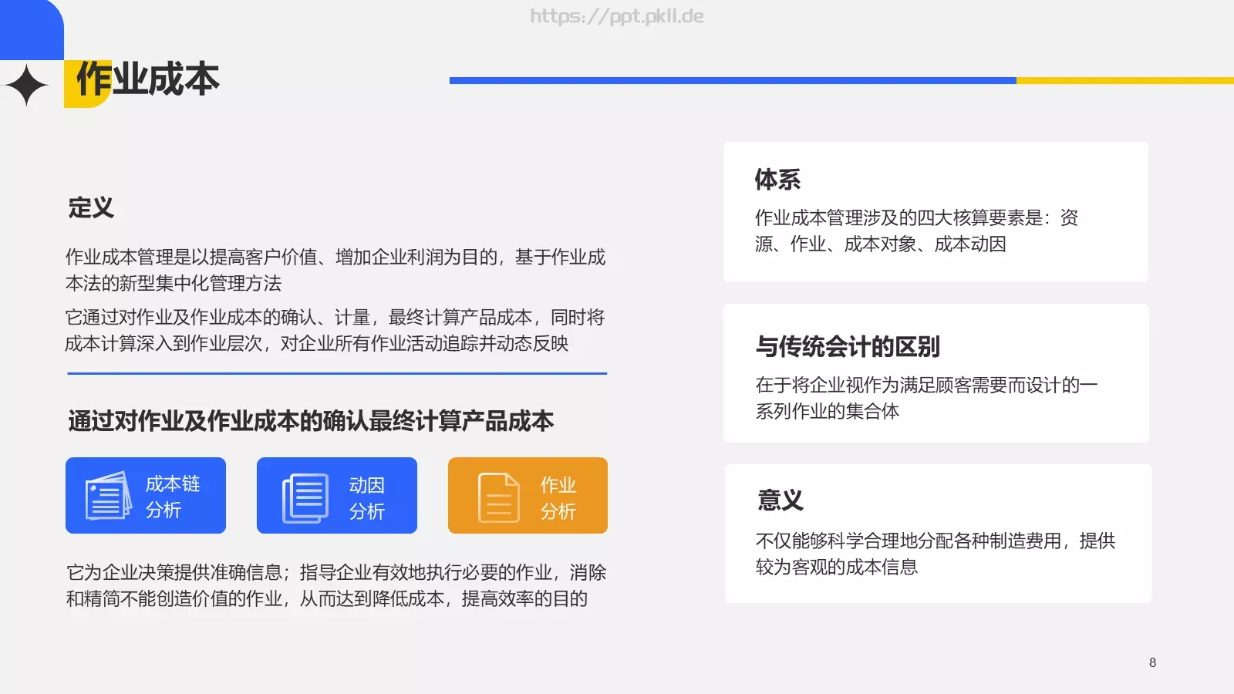The image size is (1234, 694).
Task: Click the black four-point star icon
Action: 27,85
